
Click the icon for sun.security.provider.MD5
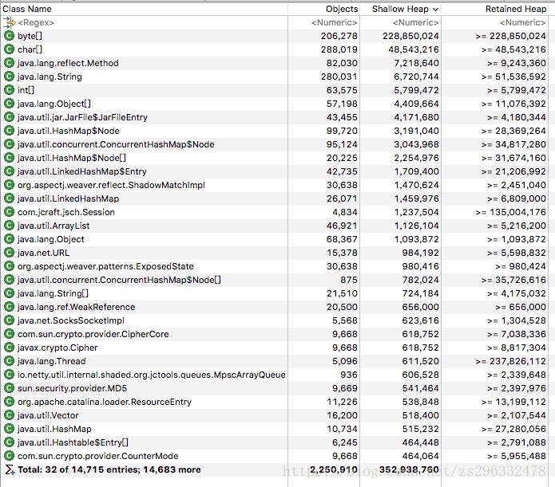pos(9,388)
